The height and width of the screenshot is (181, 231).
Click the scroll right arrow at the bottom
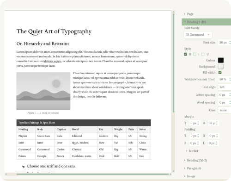(170, 174)
